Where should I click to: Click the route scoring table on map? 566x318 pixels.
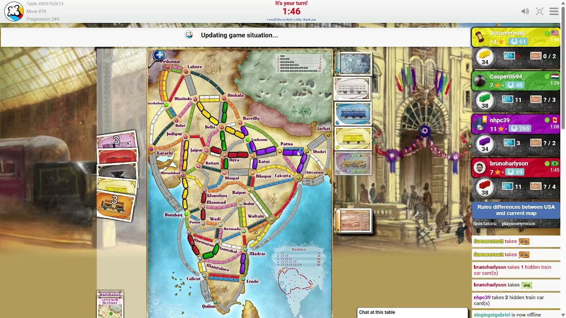[x=299, y=63]
